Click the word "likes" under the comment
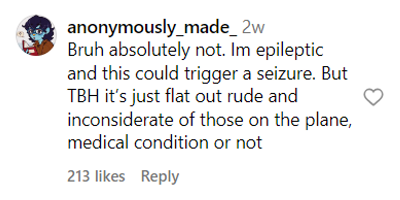The image size is (400, 200). click(x=109, y=176)
